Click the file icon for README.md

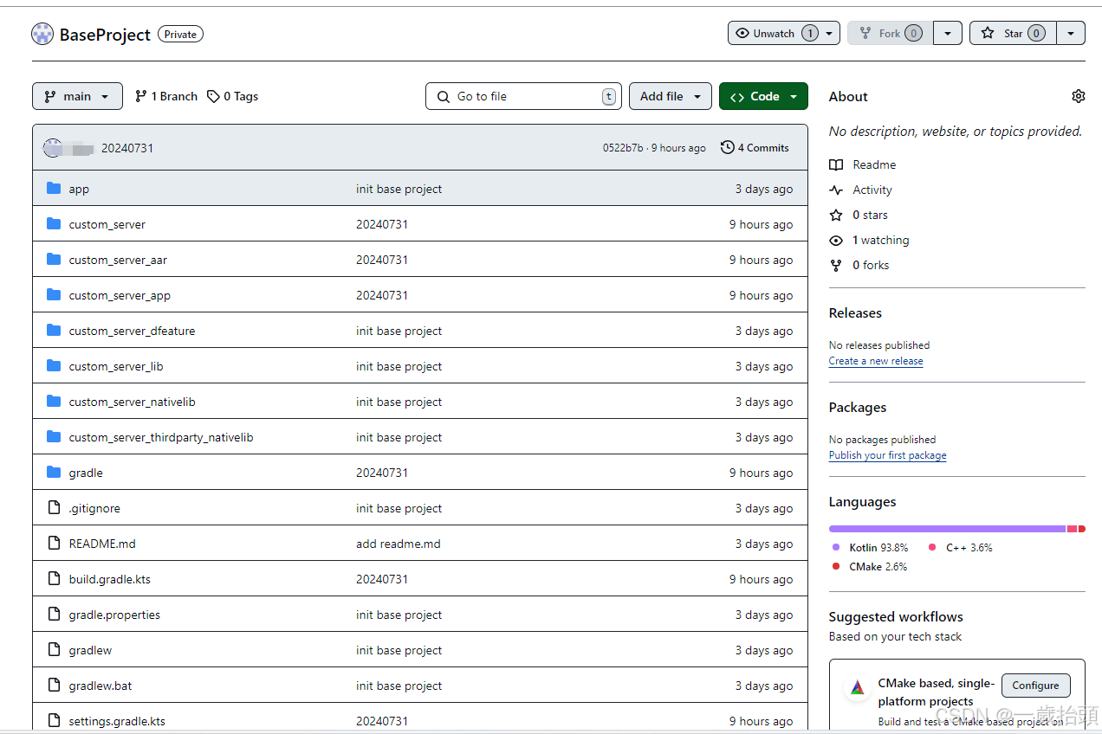click(x=54, y=543)
